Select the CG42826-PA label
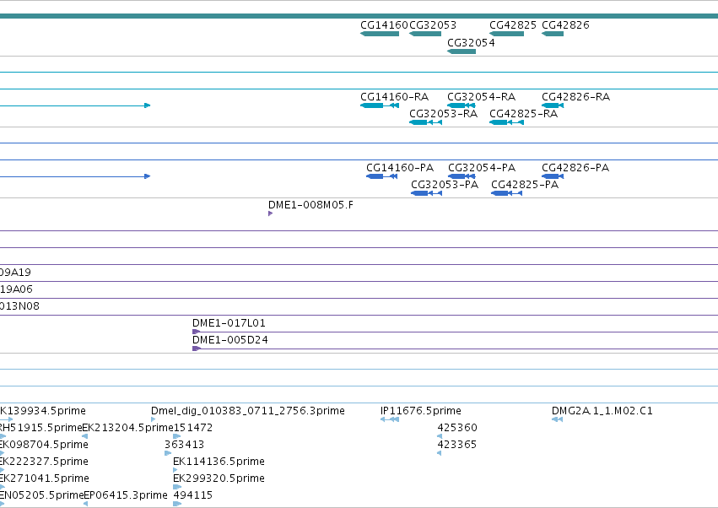This screenshot has height=508, width=718. (x=575, y=168)
